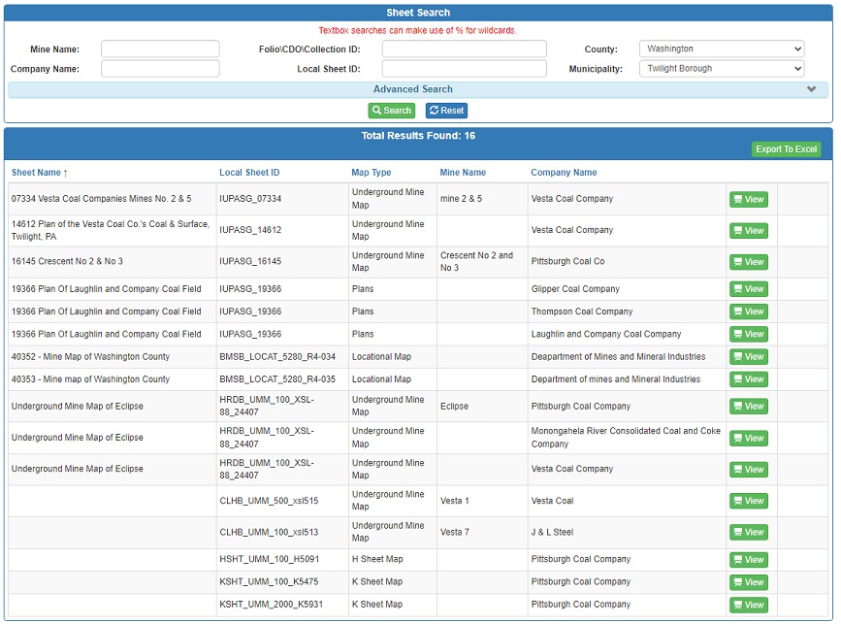The height and width of the screenshot is (624, 841).
Task: Click the 'mine 2 & 5' mine name cell
Action: 461,199
